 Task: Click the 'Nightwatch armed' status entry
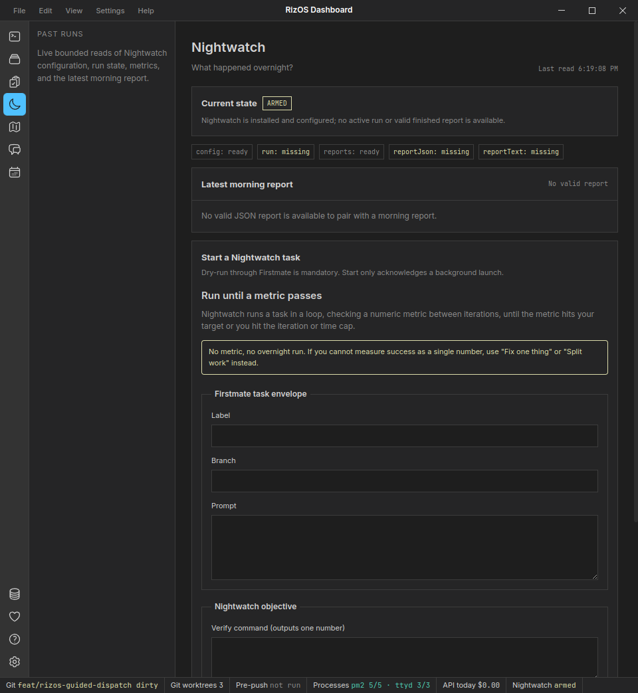click(x=544, y=685)
